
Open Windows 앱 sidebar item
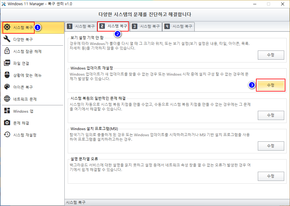pyautogui.click(x=32, y=111)
